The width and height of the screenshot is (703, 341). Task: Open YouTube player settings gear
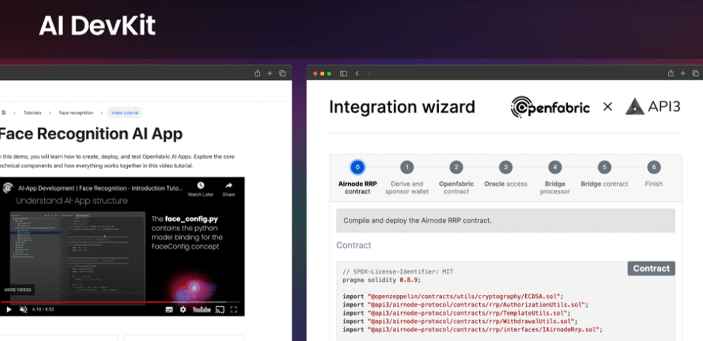[x=182, y=309]
